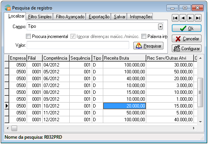Open the Configurar settings button
Screen dimensions: 208x144
(187, 48)
